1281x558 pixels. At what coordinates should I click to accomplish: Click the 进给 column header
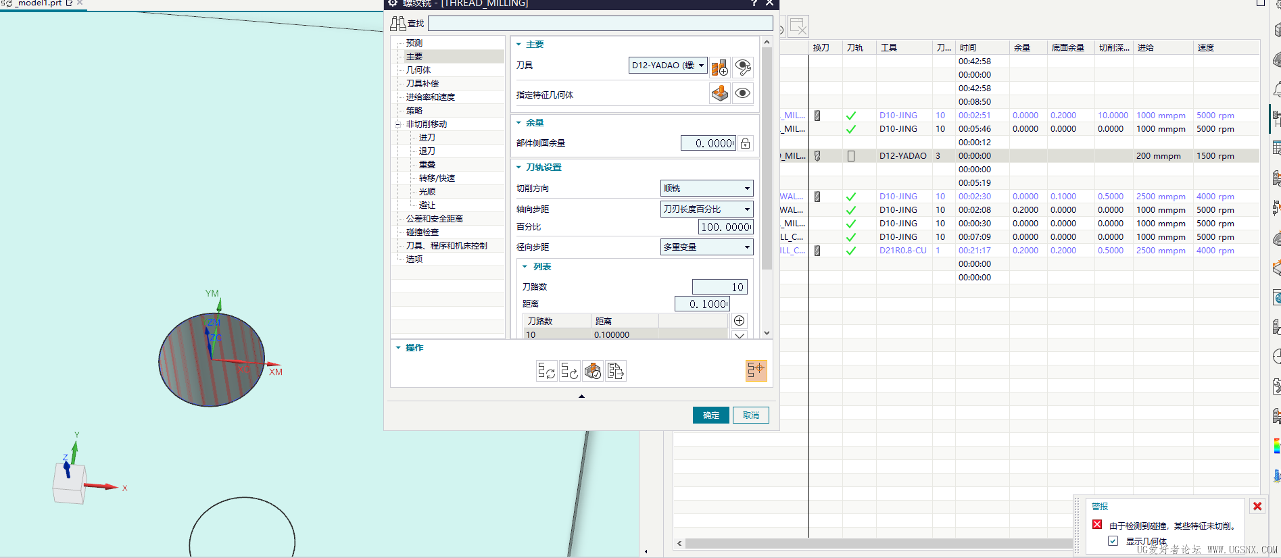click(x=1163, y=48)
